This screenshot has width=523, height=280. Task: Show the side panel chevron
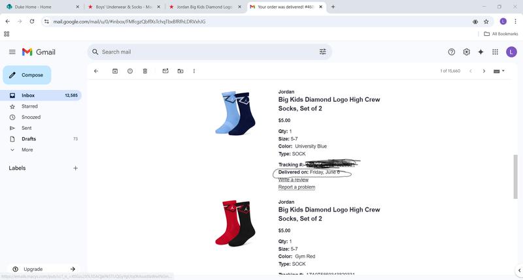pos(519,270)
